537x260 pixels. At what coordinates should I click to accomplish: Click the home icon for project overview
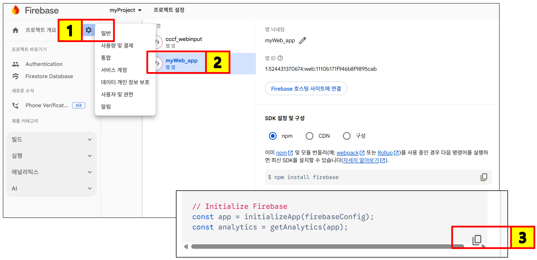pyautogui.click(x=16, y=30)
